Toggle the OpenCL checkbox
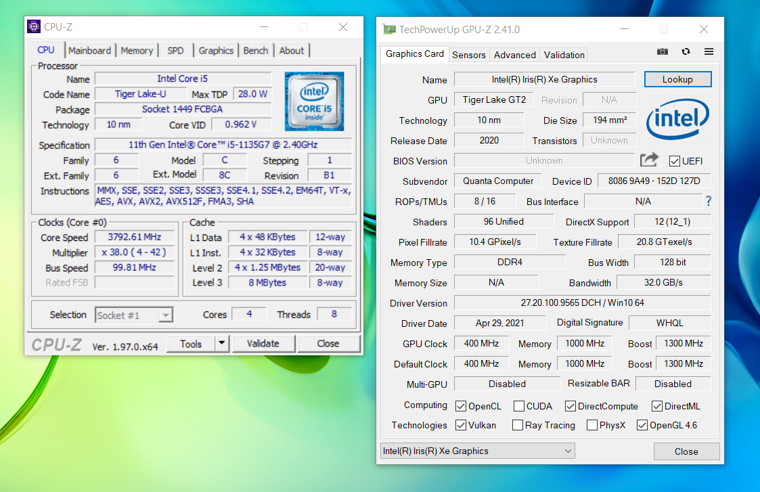Image resolution: width=760 pixels, height=492 pixels. coord(461,406)
